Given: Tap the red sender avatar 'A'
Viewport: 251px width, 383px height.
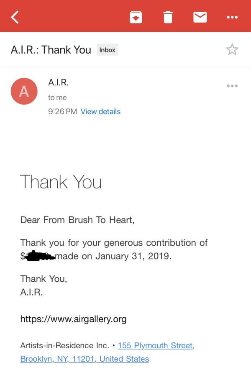Looking at the screenshot, I should tap(24, 91).
